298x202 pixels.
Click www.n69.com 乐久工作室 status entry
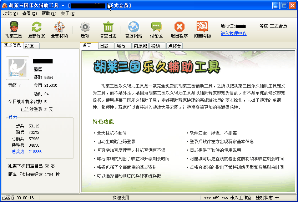228,198
